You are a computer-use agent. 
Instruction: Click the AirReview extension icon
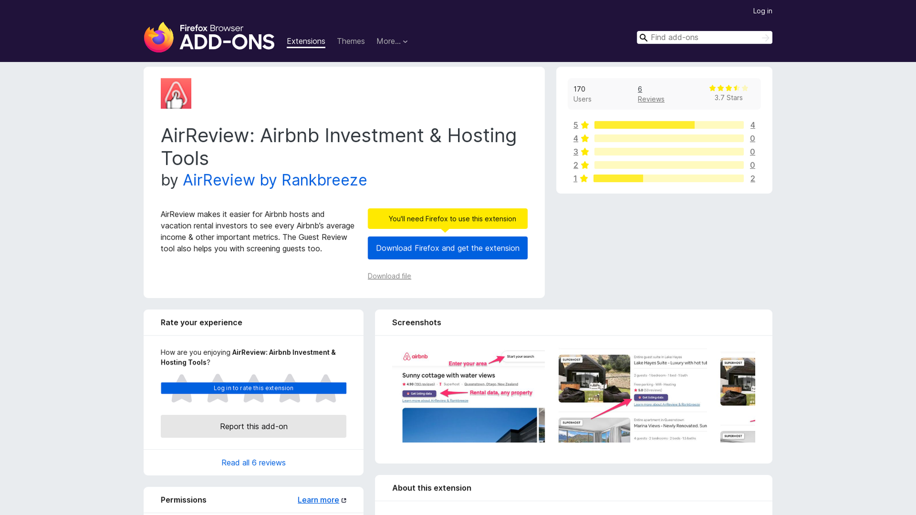pyautogui.click(x=176, y=93)
